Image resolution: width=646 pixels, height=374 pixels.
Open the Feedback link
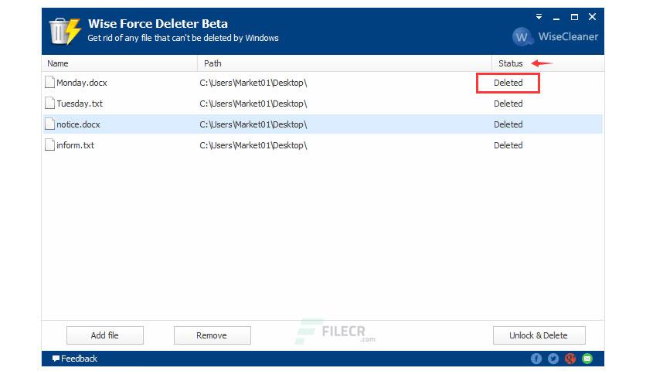75,359
